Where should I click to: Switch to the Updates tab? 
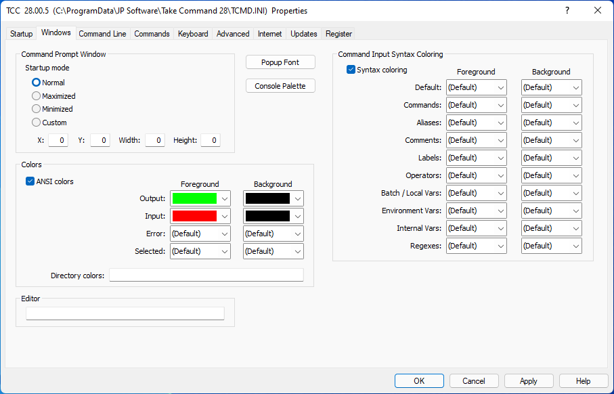point(303,34)
